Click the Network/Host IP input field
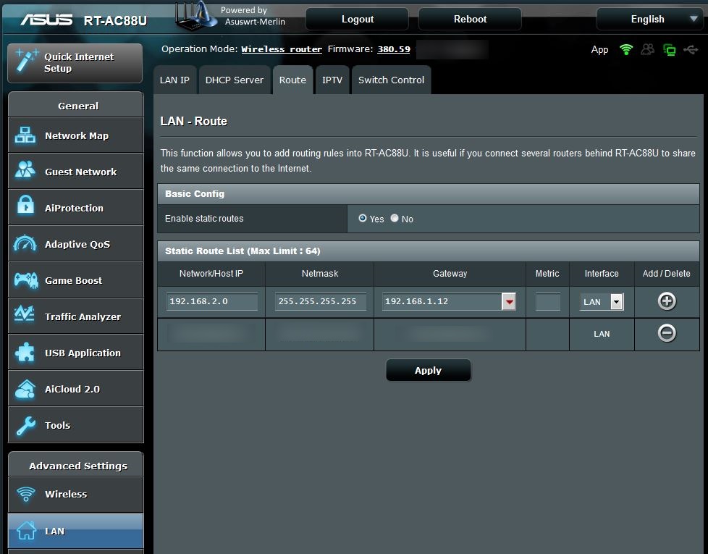This screenshot has height=554, width=708. tap(212, 301)
